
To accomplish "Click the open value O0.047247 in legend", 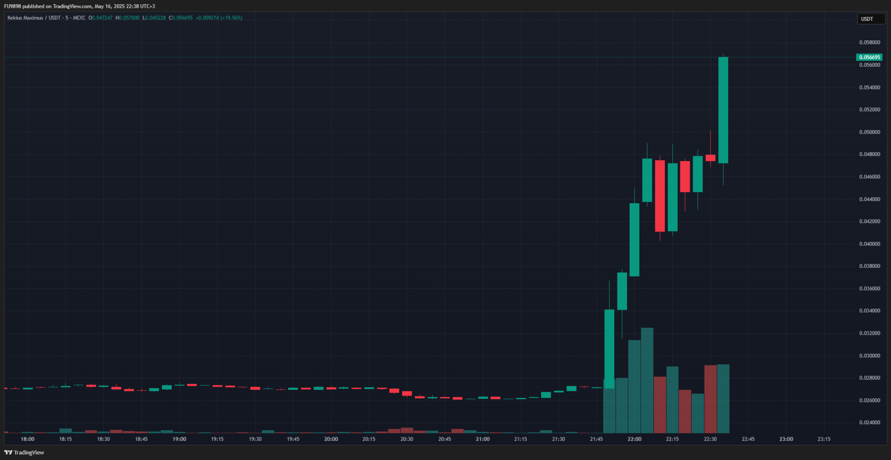I will click(x=101, y=18).
